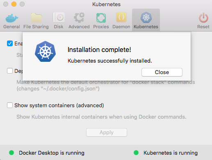This screenshot has height=160, width=212.
Task: Click the 'Docker Desktop is running' status text
Action: click(52, 153)
